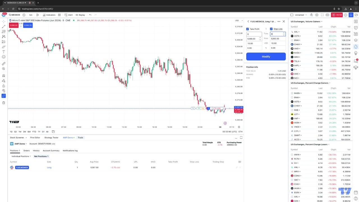Viewport: 359px width, 202px height.
Task: Select TSLA row in Volume Gainers
Action: click(321, 61)
